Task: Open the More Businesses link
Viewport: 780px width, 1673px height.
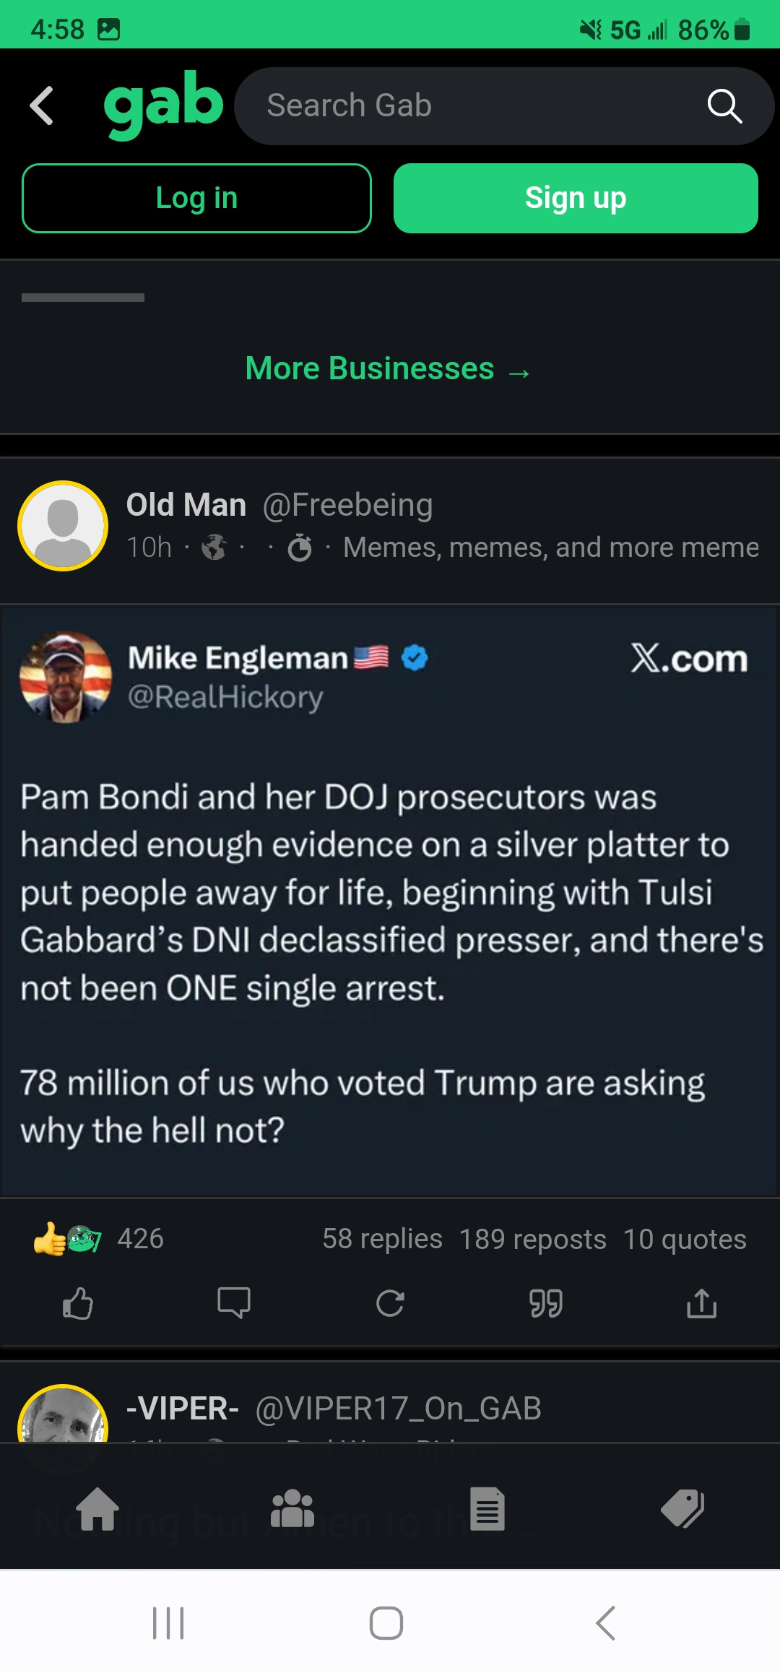Action: [388, 369]
